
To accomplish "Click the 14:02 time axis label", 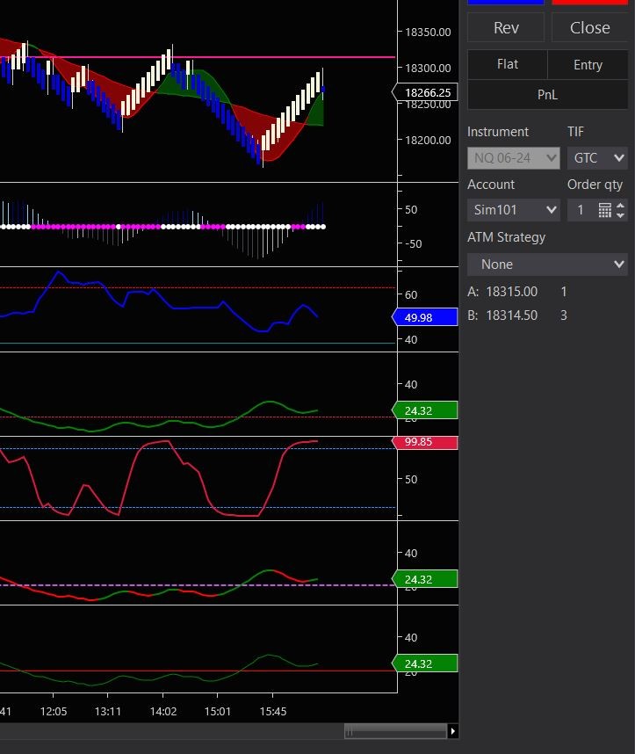I will pyautogui.click(x=163, y=711).
